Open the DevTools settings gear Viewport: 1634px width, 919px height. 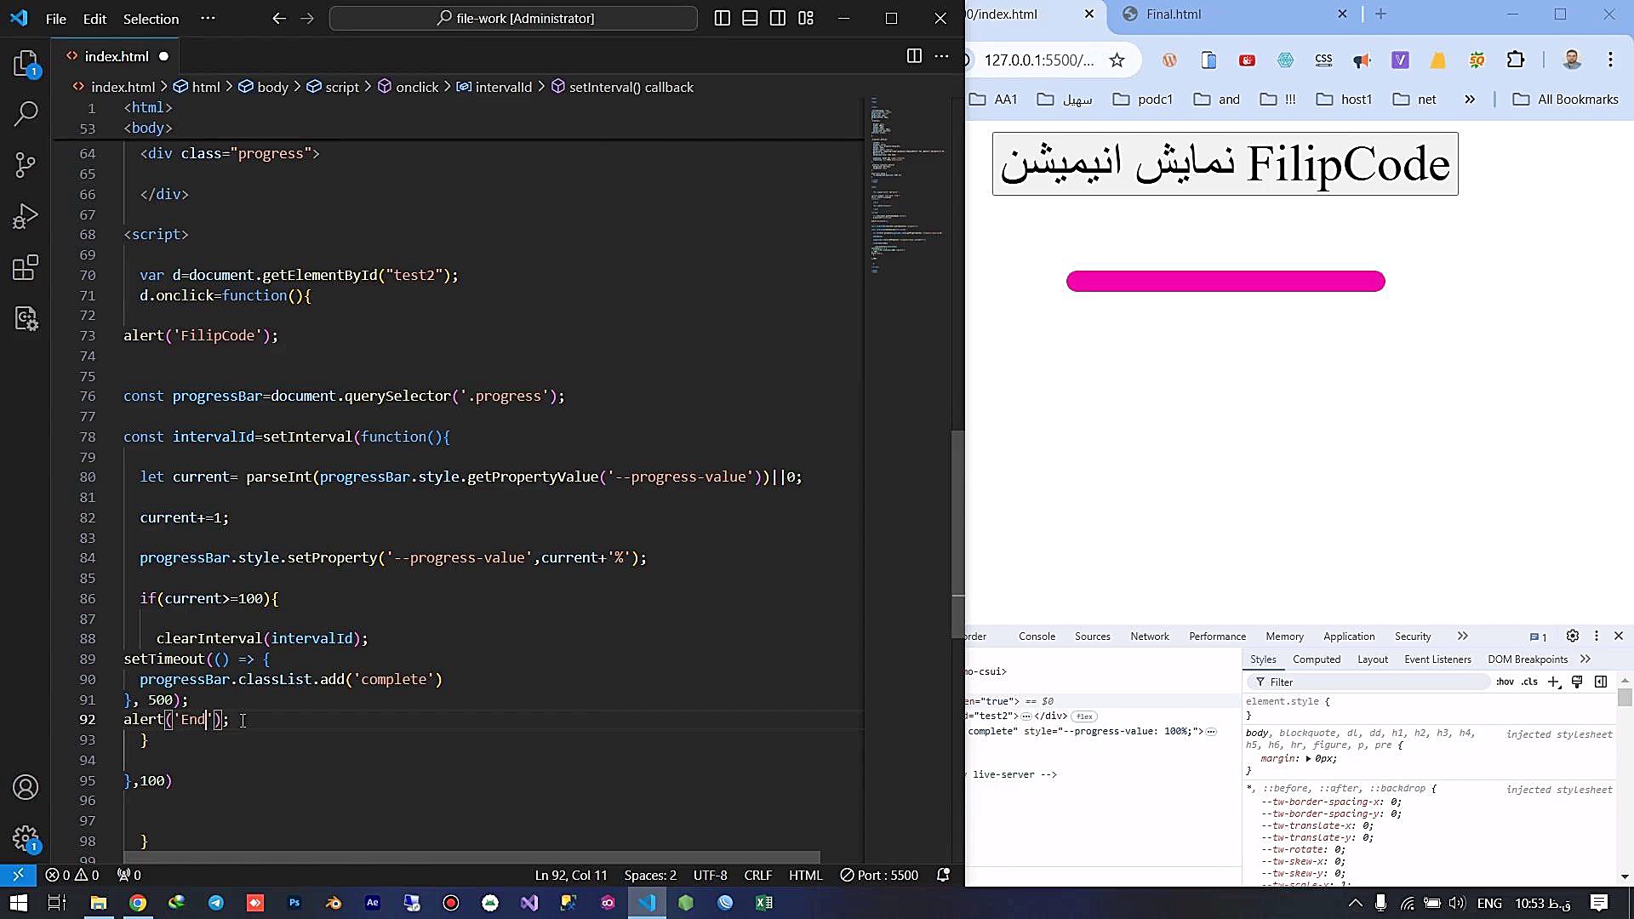1573,636
